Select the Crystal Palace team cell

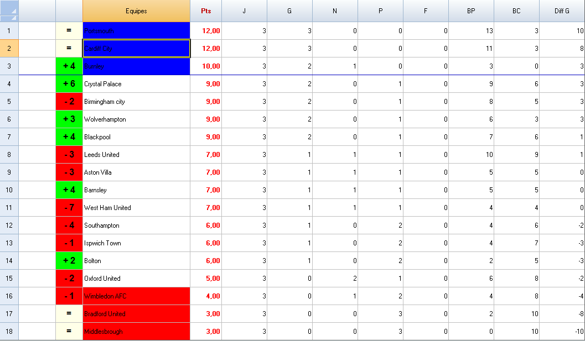(136, 84)
